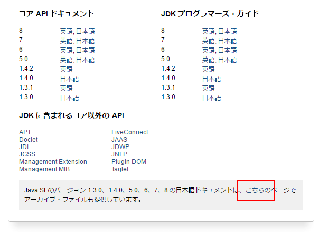This screenshot has height=235, width=319.
Task: Open 日本語 link for JDK Programmer's Guide 5.0
Action: coord(227,60)
